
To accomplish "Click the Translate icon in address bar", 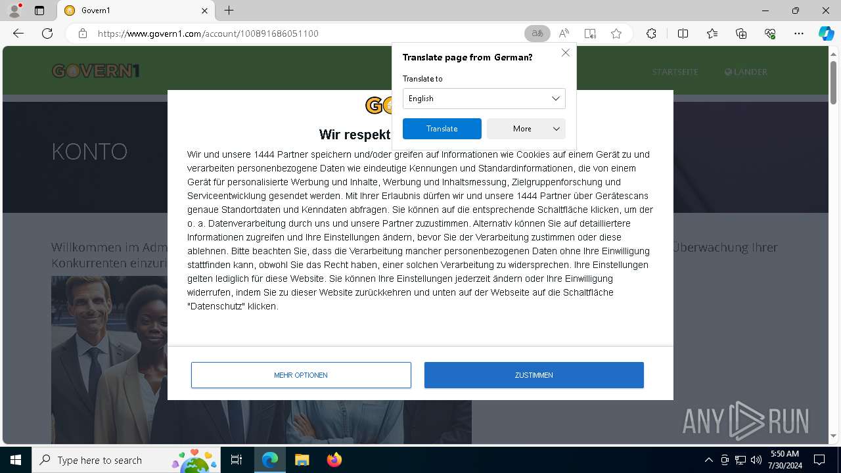I will [537, 34].
